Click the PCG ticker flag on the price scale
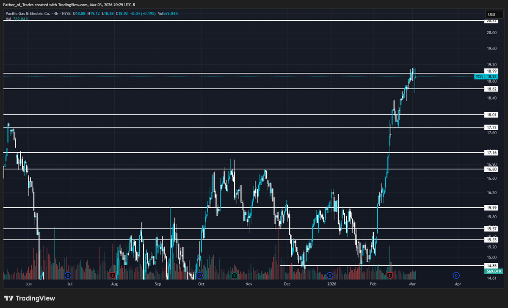The image size is (508, 308). tap(479, 77)
